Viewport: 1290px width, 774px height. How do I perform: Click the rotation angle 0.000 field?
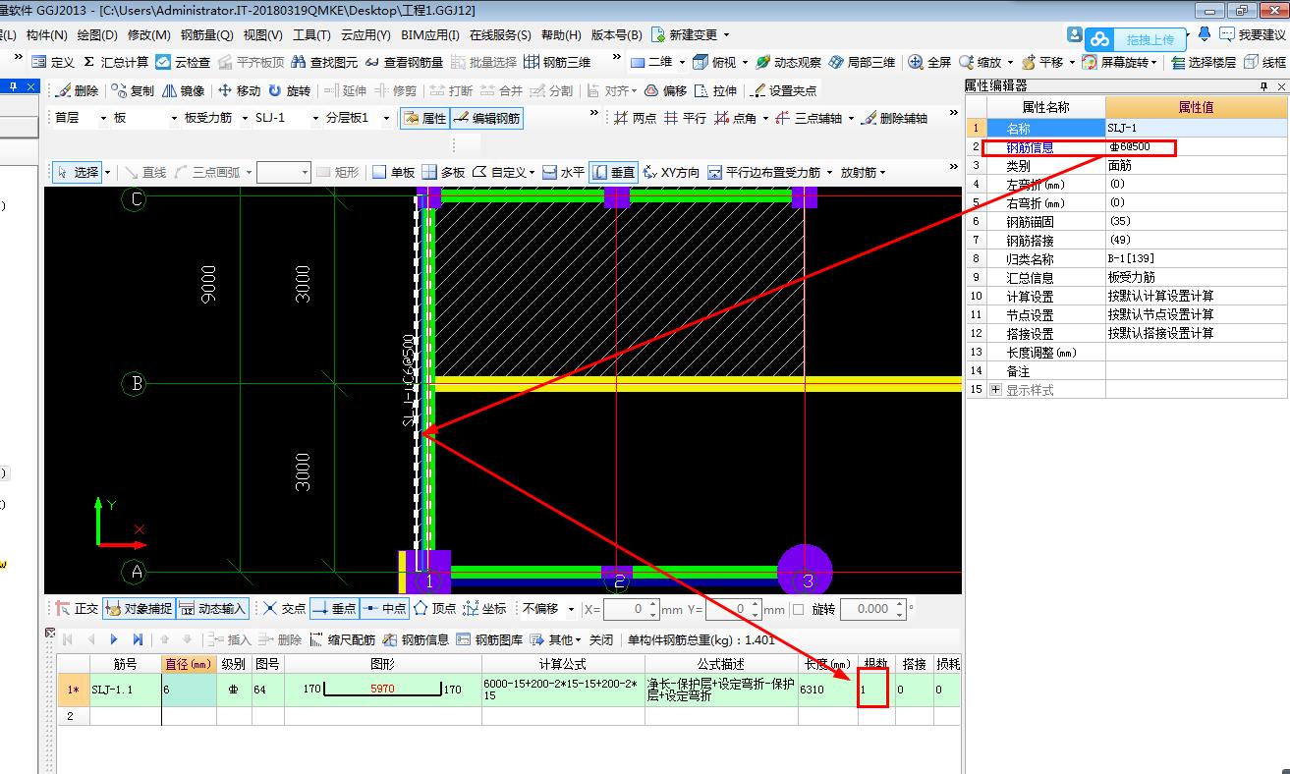pyautogui.click(x=865, y=609)
